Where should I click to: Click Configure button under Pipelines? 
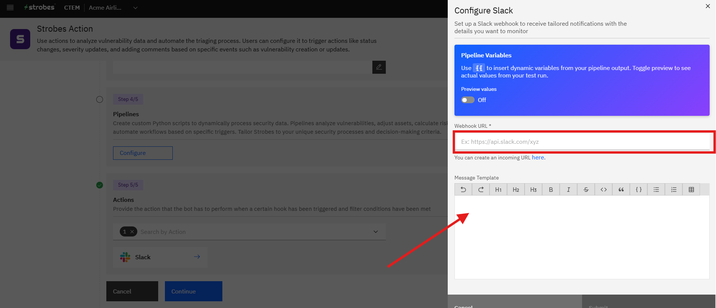(143, 153)
